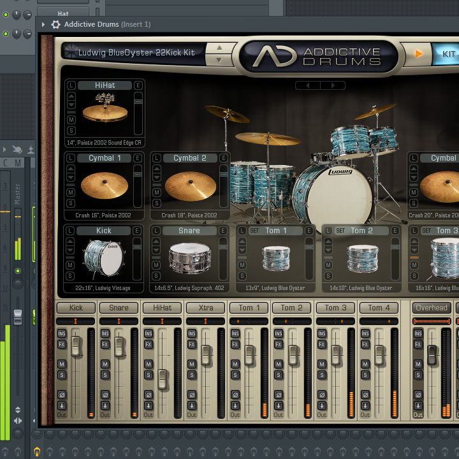The height and width of the screenshot is (459, 459).
Task: Edit Cymbal 2 with E button
Action: point(224,158)
